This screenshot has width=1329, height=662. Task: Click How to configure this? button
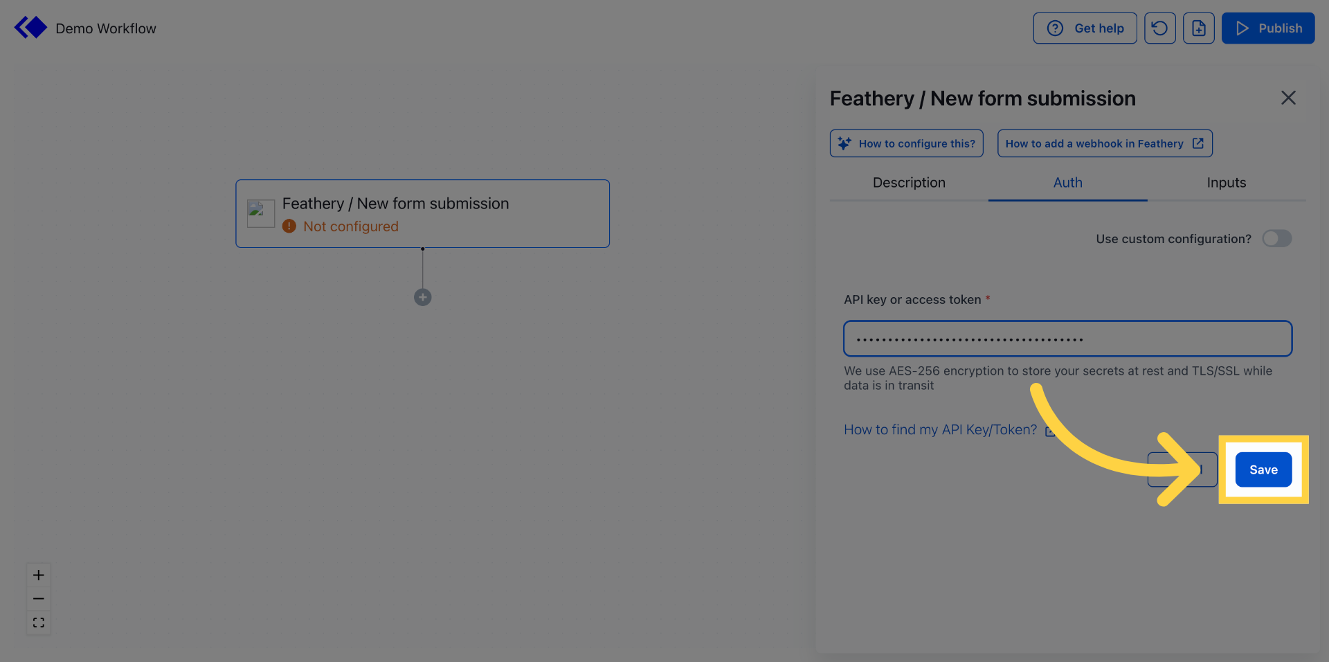[906, 143]
